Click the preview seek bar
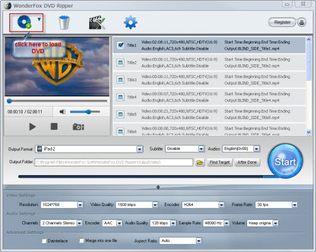The width and height of the screenshot is (316, 252). coord(57,101)
